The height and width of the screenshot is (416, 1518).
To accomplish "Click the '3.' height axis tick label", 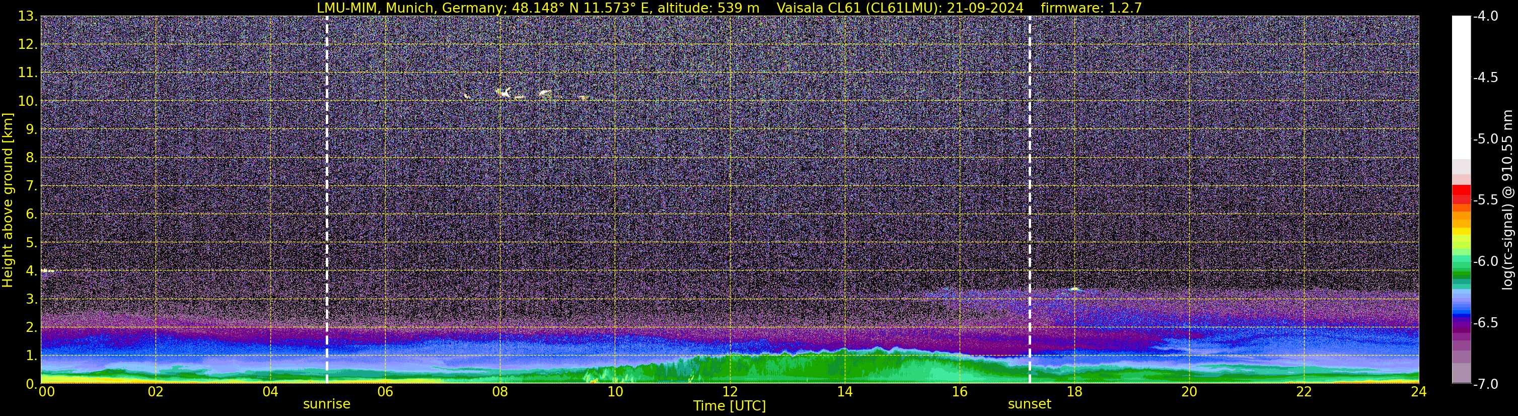I will 31,299.
